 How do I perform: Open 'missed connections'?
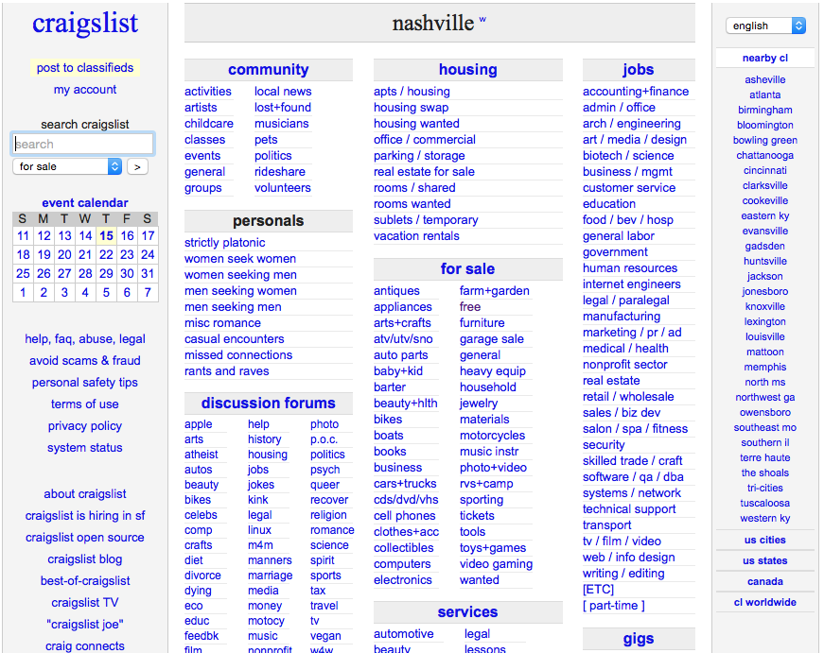238,354
